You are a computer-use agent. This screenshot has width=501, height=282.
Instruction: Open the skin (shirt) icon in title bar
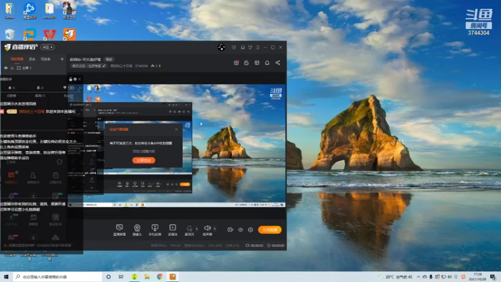(x=250, y=48)
